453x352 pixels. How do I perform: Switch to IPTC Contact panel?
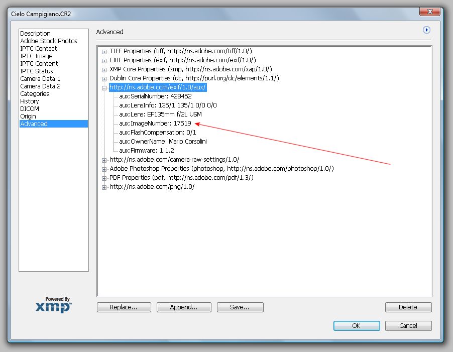tap(38, 49)
